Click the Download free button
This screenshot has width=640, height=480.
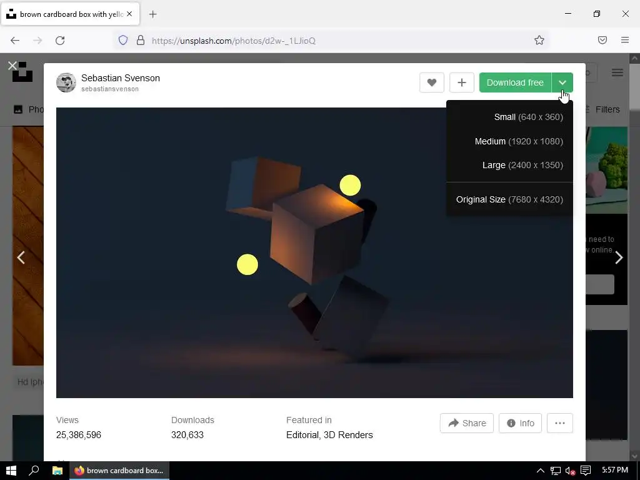tap(515, 82)
